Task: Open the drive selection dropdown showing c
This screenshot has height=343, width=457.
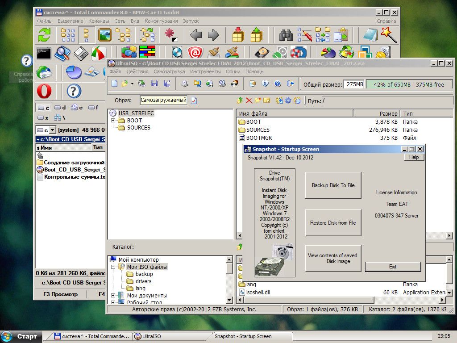Action: (53, 130)
